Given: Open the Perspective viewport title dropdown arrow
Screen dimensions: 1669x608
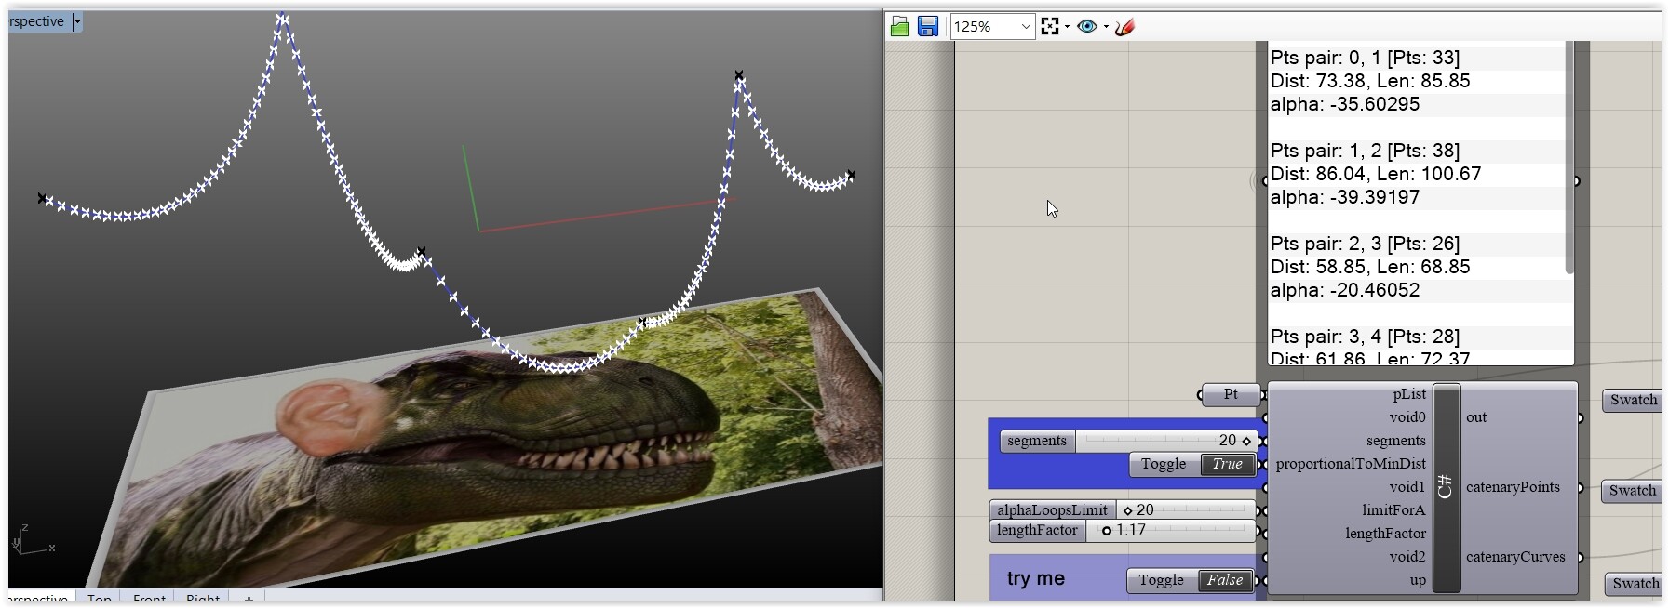Looking at the screenshot, I should pyautogui.click(x=77, y=21).
